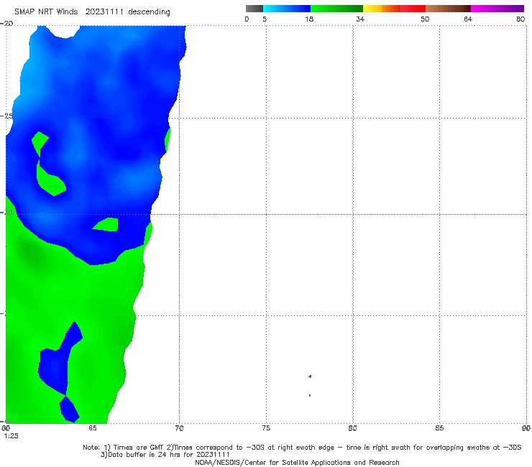Click the '-30' latitude axis label
Viewport: 532px width, 467px height.
click(x=6, y=212)
